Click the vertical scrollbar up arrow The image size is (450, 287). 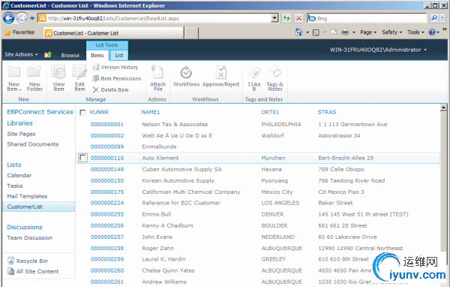443,107
